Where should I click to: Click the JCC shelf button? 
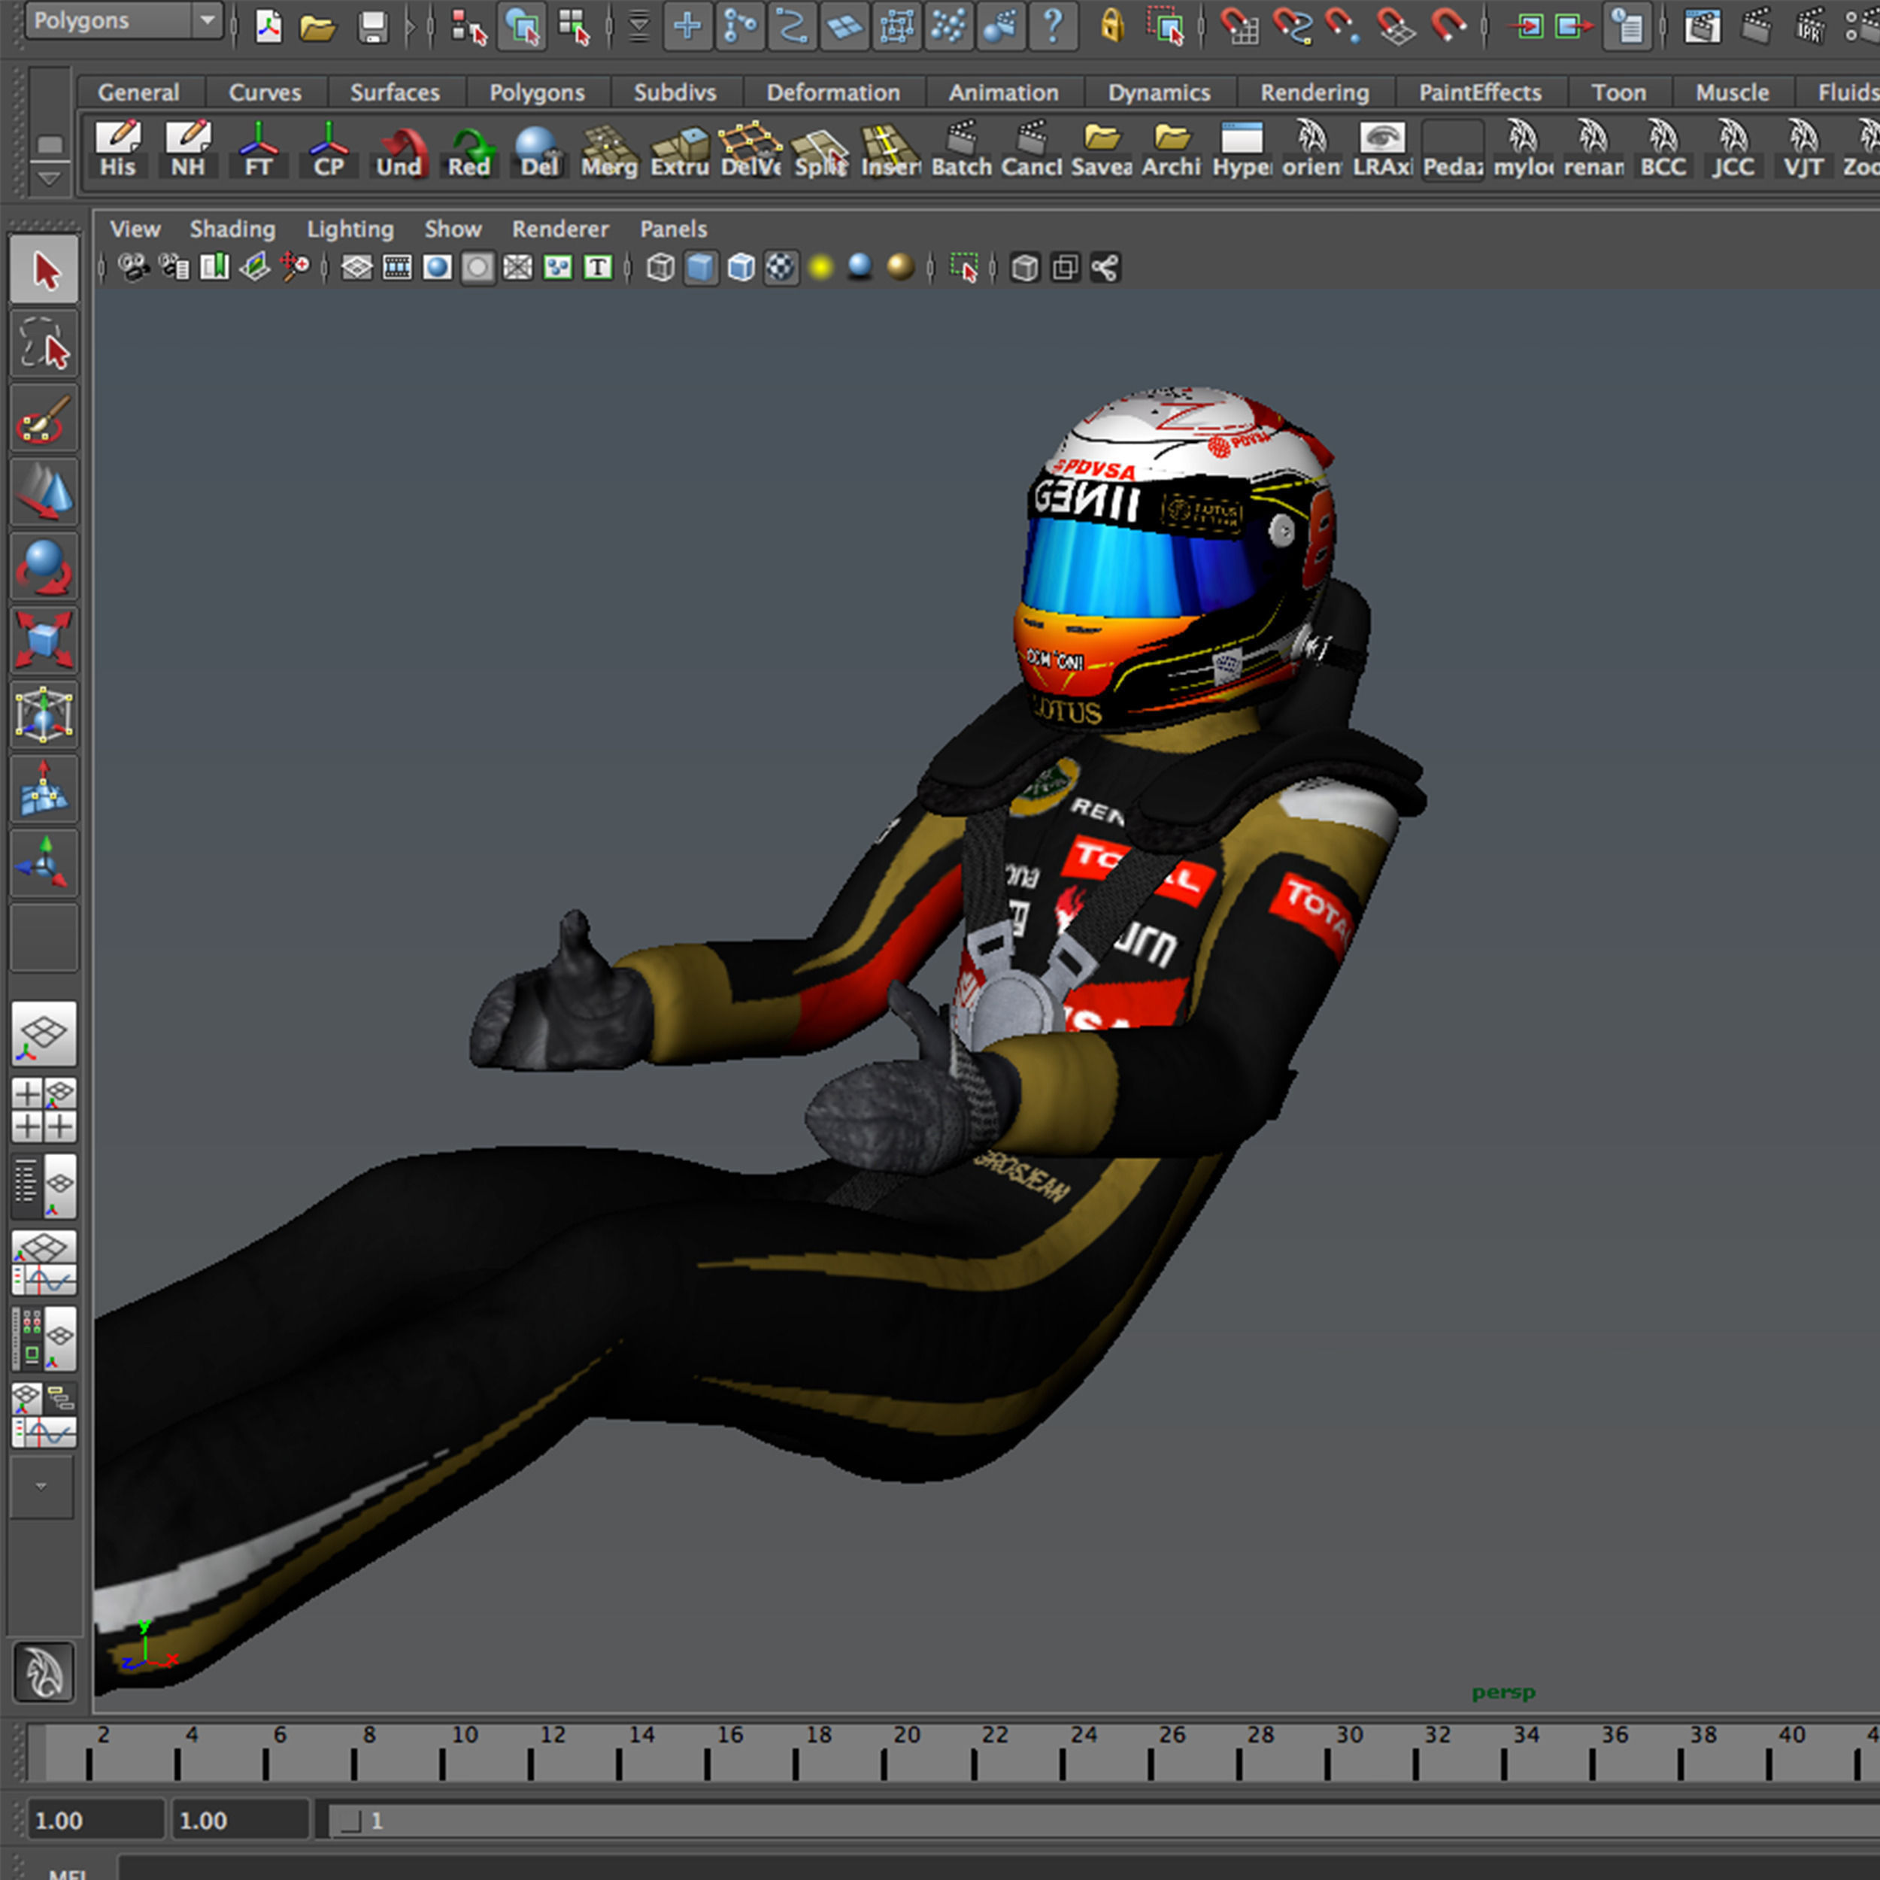(1733, 149)
